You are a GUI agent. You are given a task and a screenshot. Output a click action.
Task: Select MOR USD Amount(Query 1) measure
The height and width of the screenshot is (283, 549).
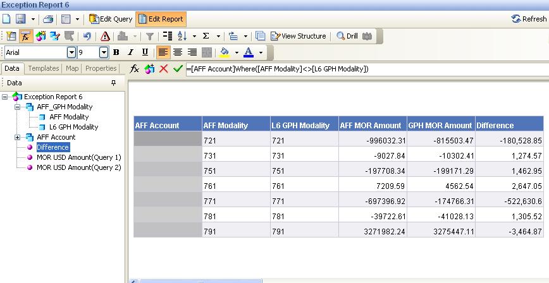[x=79, y=157]
